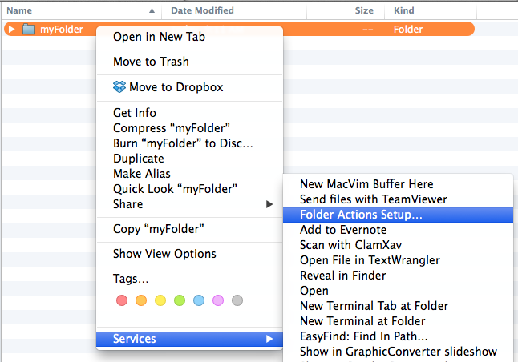Screen dimensions: 518x362
Task: Select Add to Evernote
Action: tap(398, 230)
